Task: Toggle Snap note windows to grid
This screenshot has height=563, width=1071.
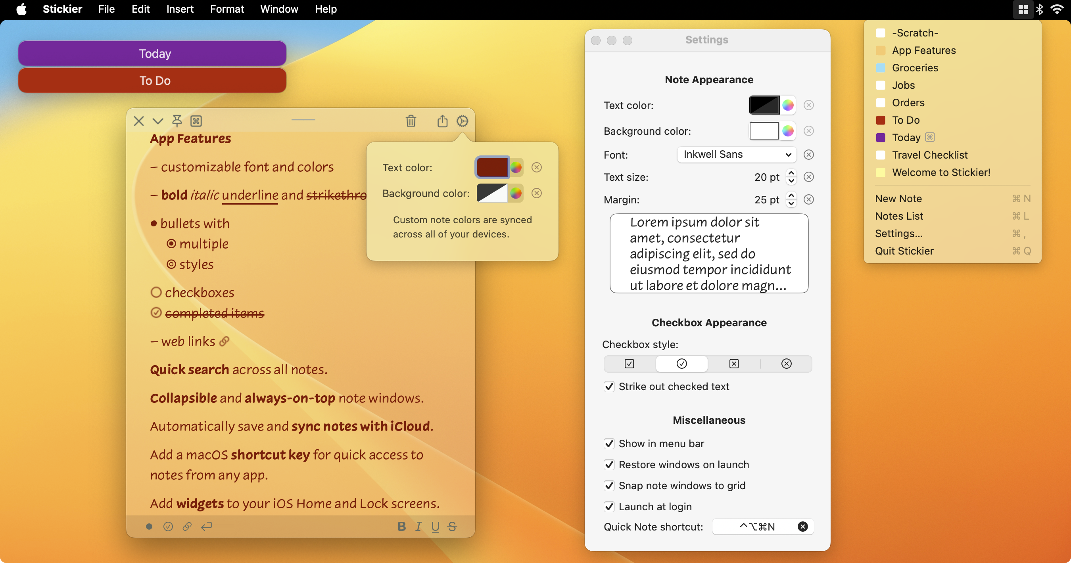Action: pos(609,485)
